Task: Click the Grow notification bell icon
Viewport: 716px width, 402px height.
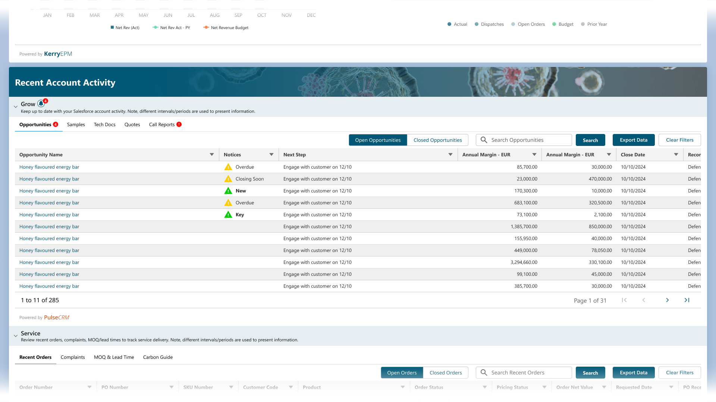Action: click(41, 104)
